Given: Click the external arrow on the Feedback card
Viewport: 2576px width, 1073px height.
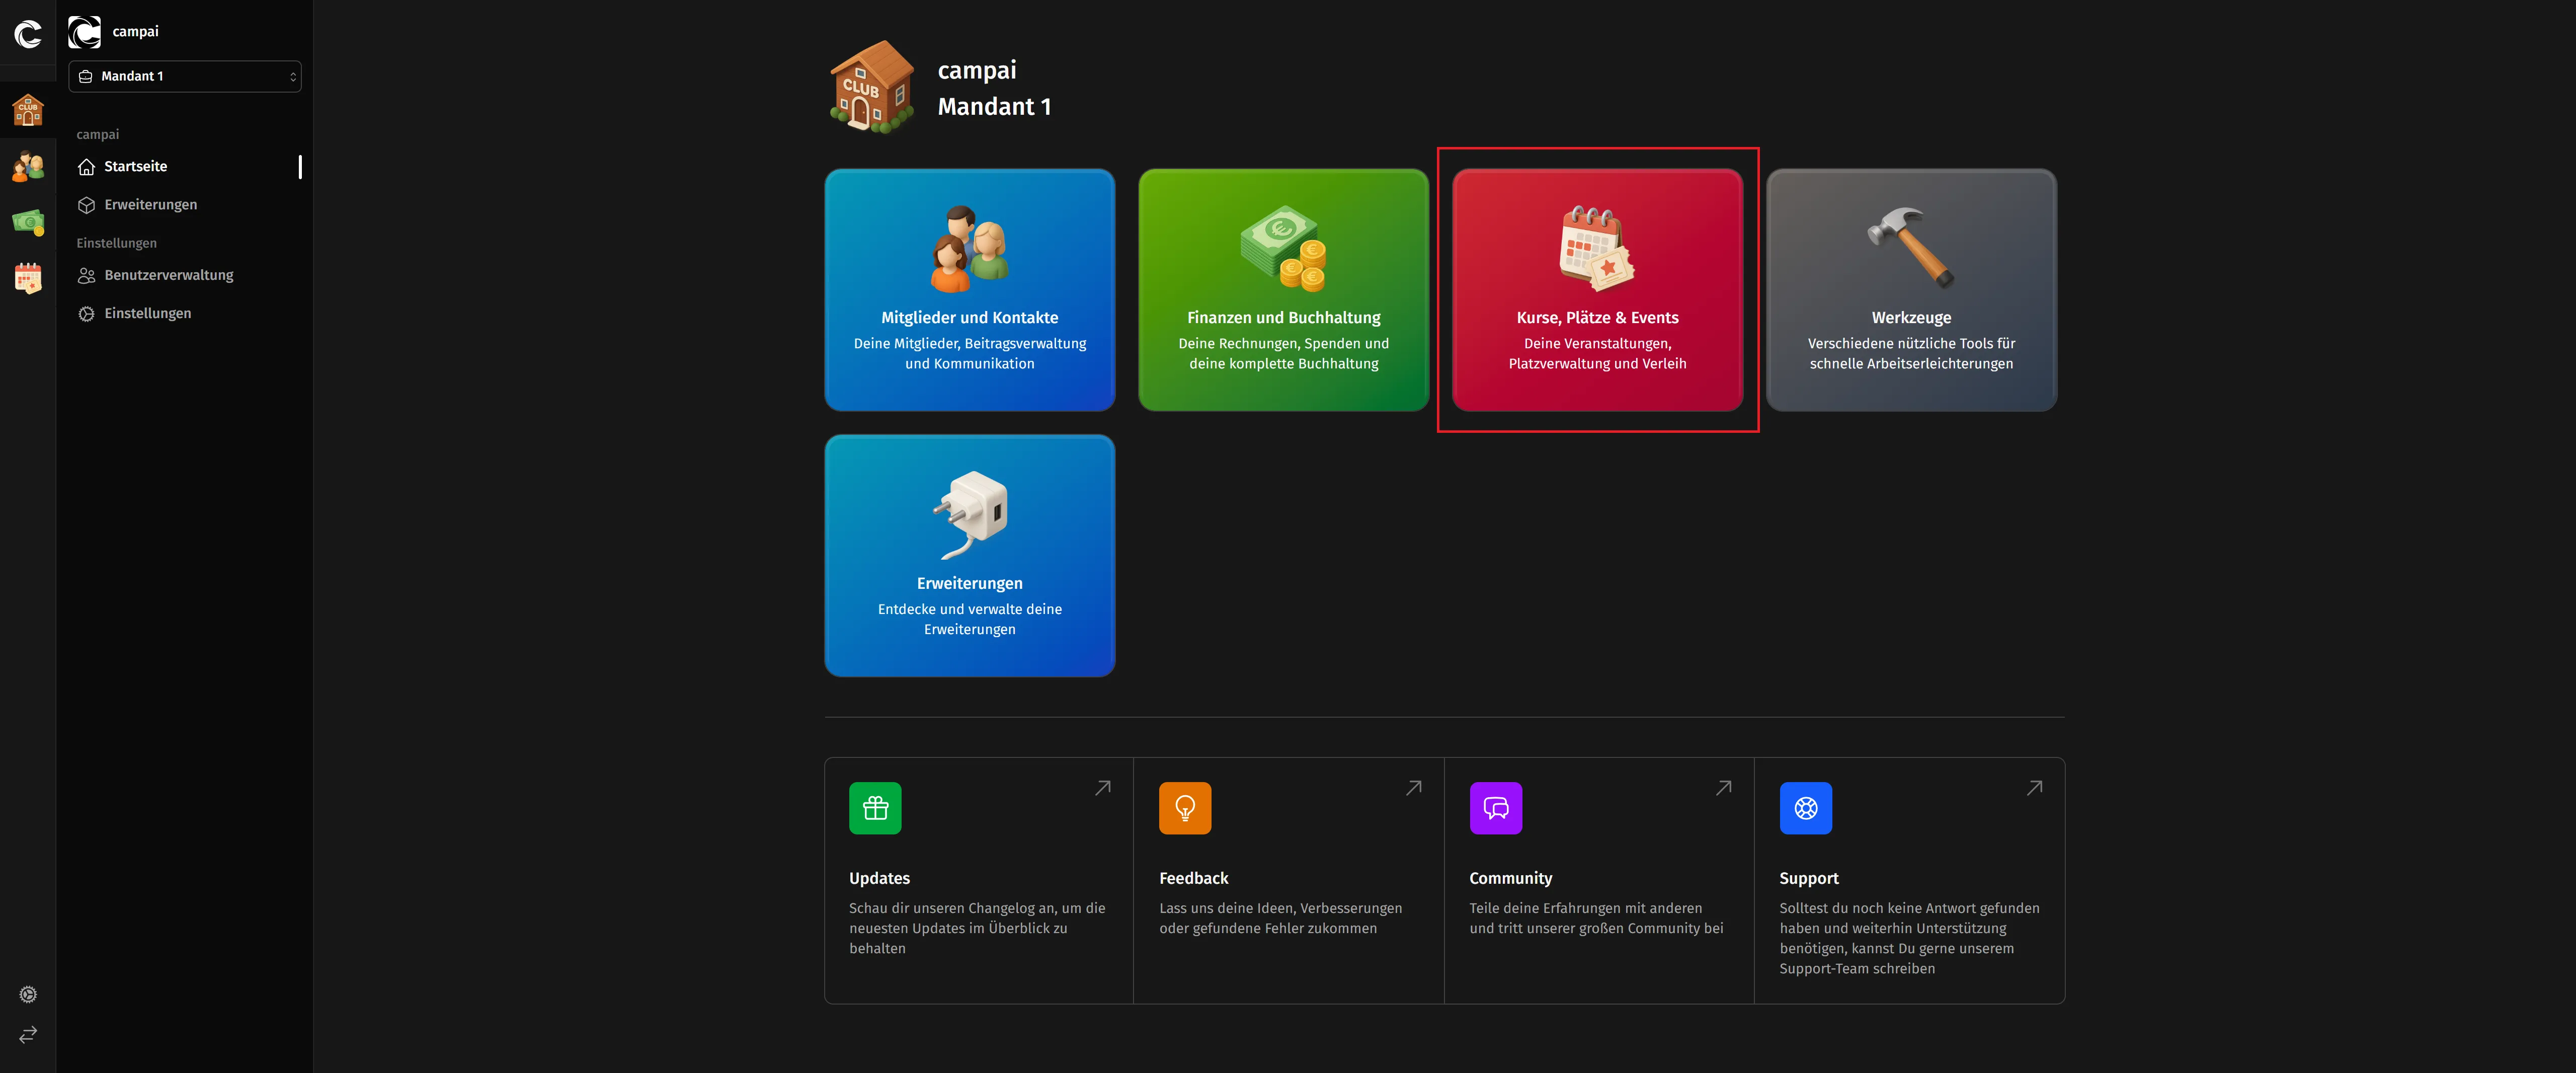Looking at the screenshot, I should 1414,788.
